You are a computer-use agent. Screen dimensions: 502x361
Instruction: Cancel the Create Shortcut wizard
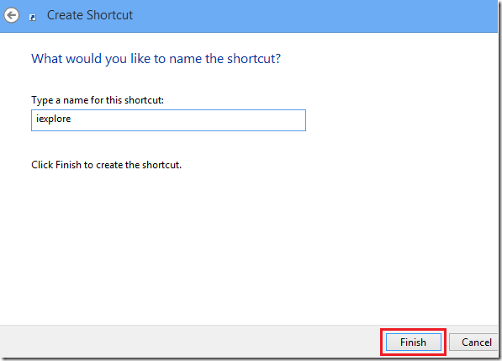click(x=474, y=342)
